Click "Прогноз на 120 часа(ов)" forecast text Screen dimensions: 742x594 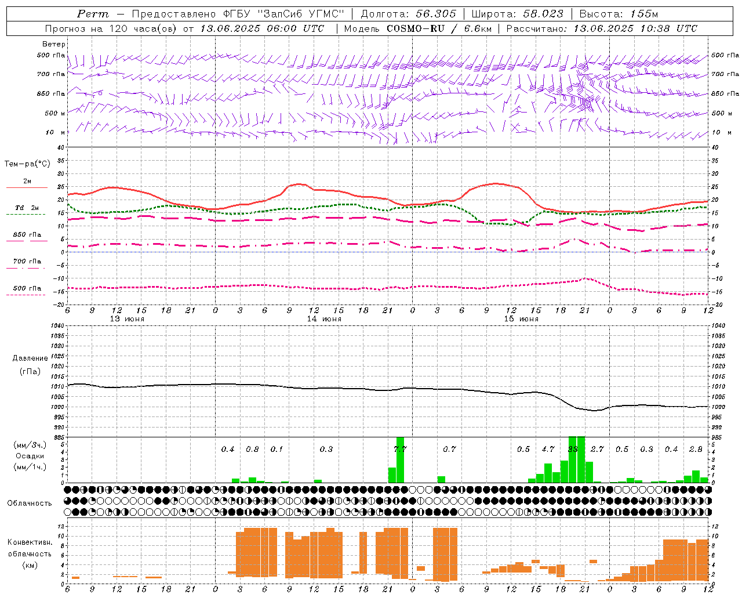pos(111,28)
